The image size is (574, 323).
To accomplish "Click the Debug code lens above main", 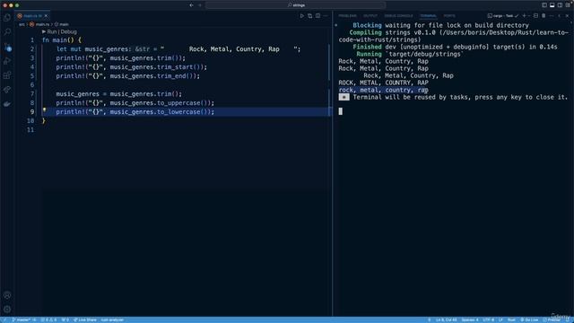I will point(69,32).
